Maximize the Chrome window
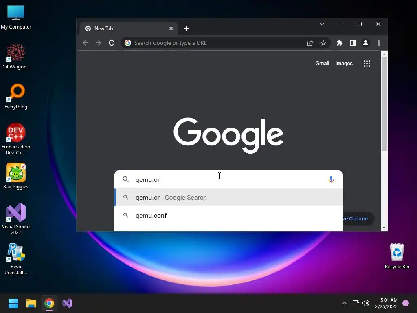This screenshot has width=417, height=313. click(x=360, y=24)
